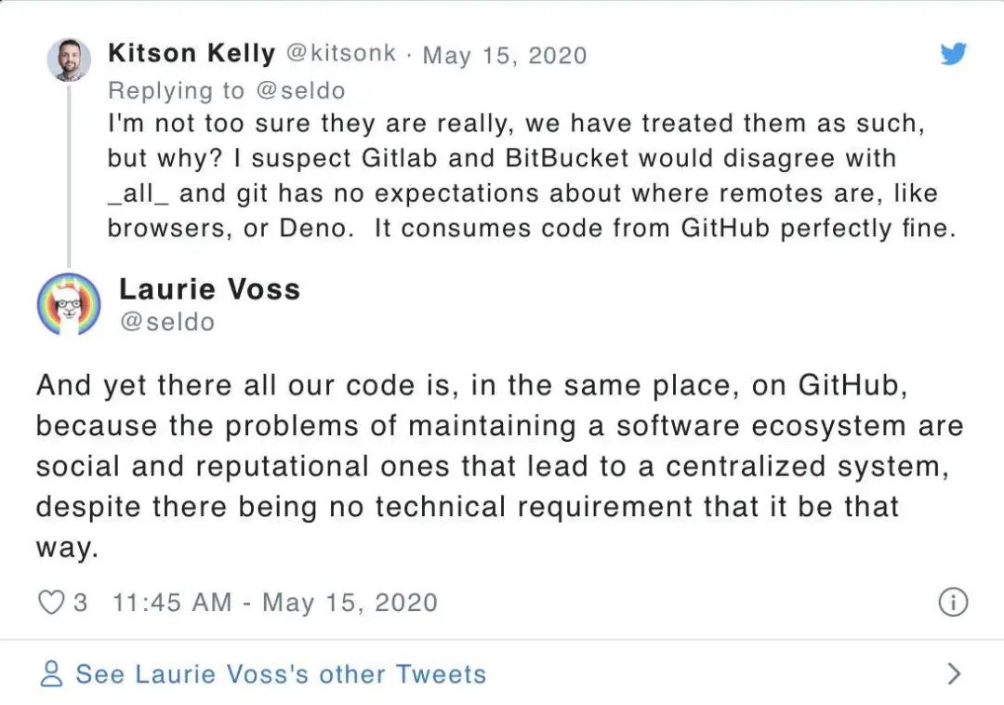Screen dimensions: 1004x705
Task: Open the tweet info icon
Action: tap(953, 603)
